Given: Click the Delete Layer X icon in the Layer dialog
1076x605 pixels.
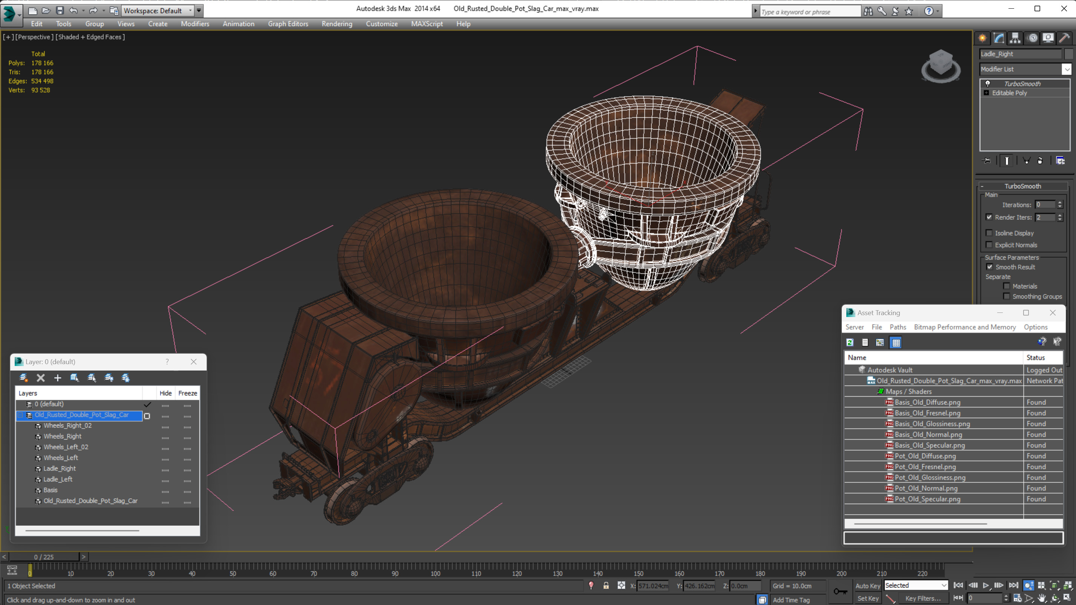Looking at the screenshot, I should tap(40, 378).
